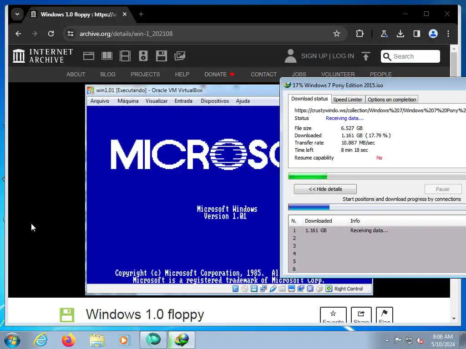Open the Chrome three-dot menu
Image resolution: width=466 pixels, height=349 pixels.
[448, 34]
